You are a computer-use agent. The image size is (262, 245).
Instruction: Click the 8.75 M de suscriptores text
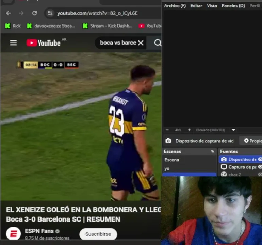click(x=47, y=238)
